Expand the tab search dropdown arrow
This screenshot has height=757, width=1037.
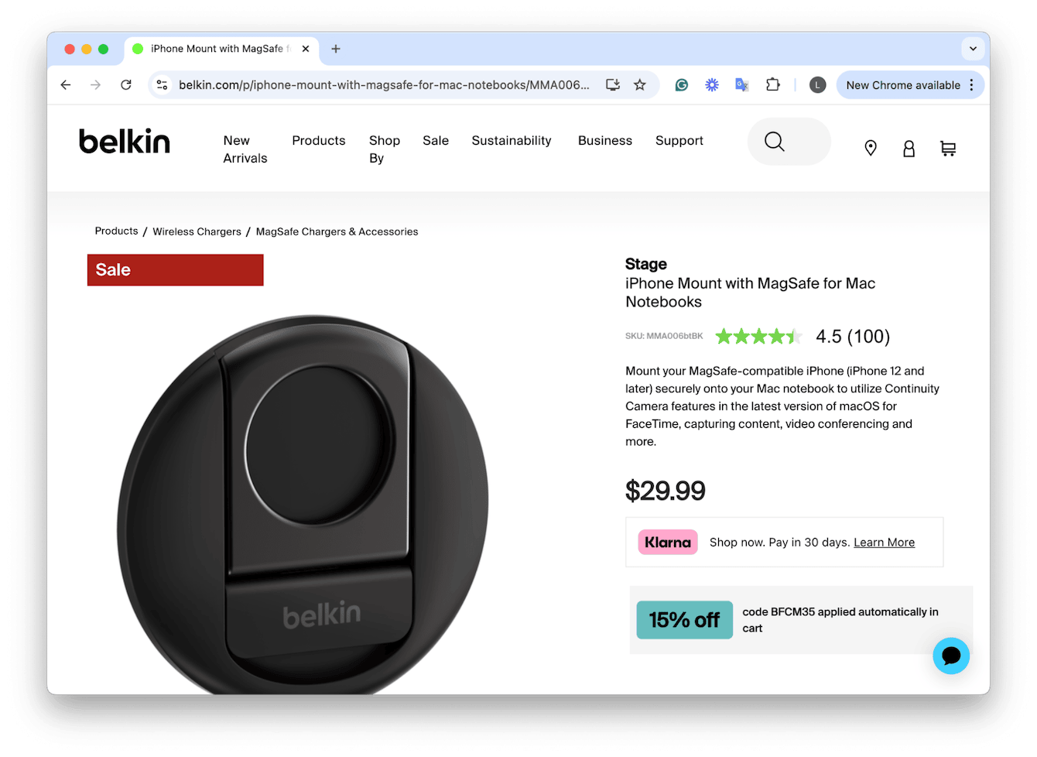tap(973, 49)
